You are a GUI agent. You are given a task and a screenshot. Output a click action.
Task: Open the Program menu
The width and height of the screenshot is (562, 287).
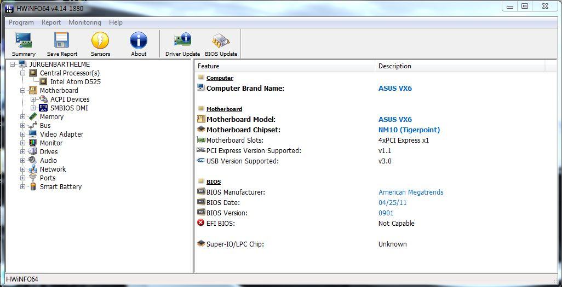tap(21, 22)
